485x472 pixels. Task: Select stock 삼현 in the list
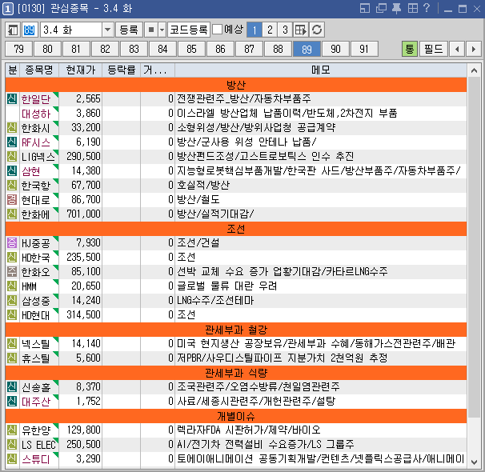pos(30,171)
